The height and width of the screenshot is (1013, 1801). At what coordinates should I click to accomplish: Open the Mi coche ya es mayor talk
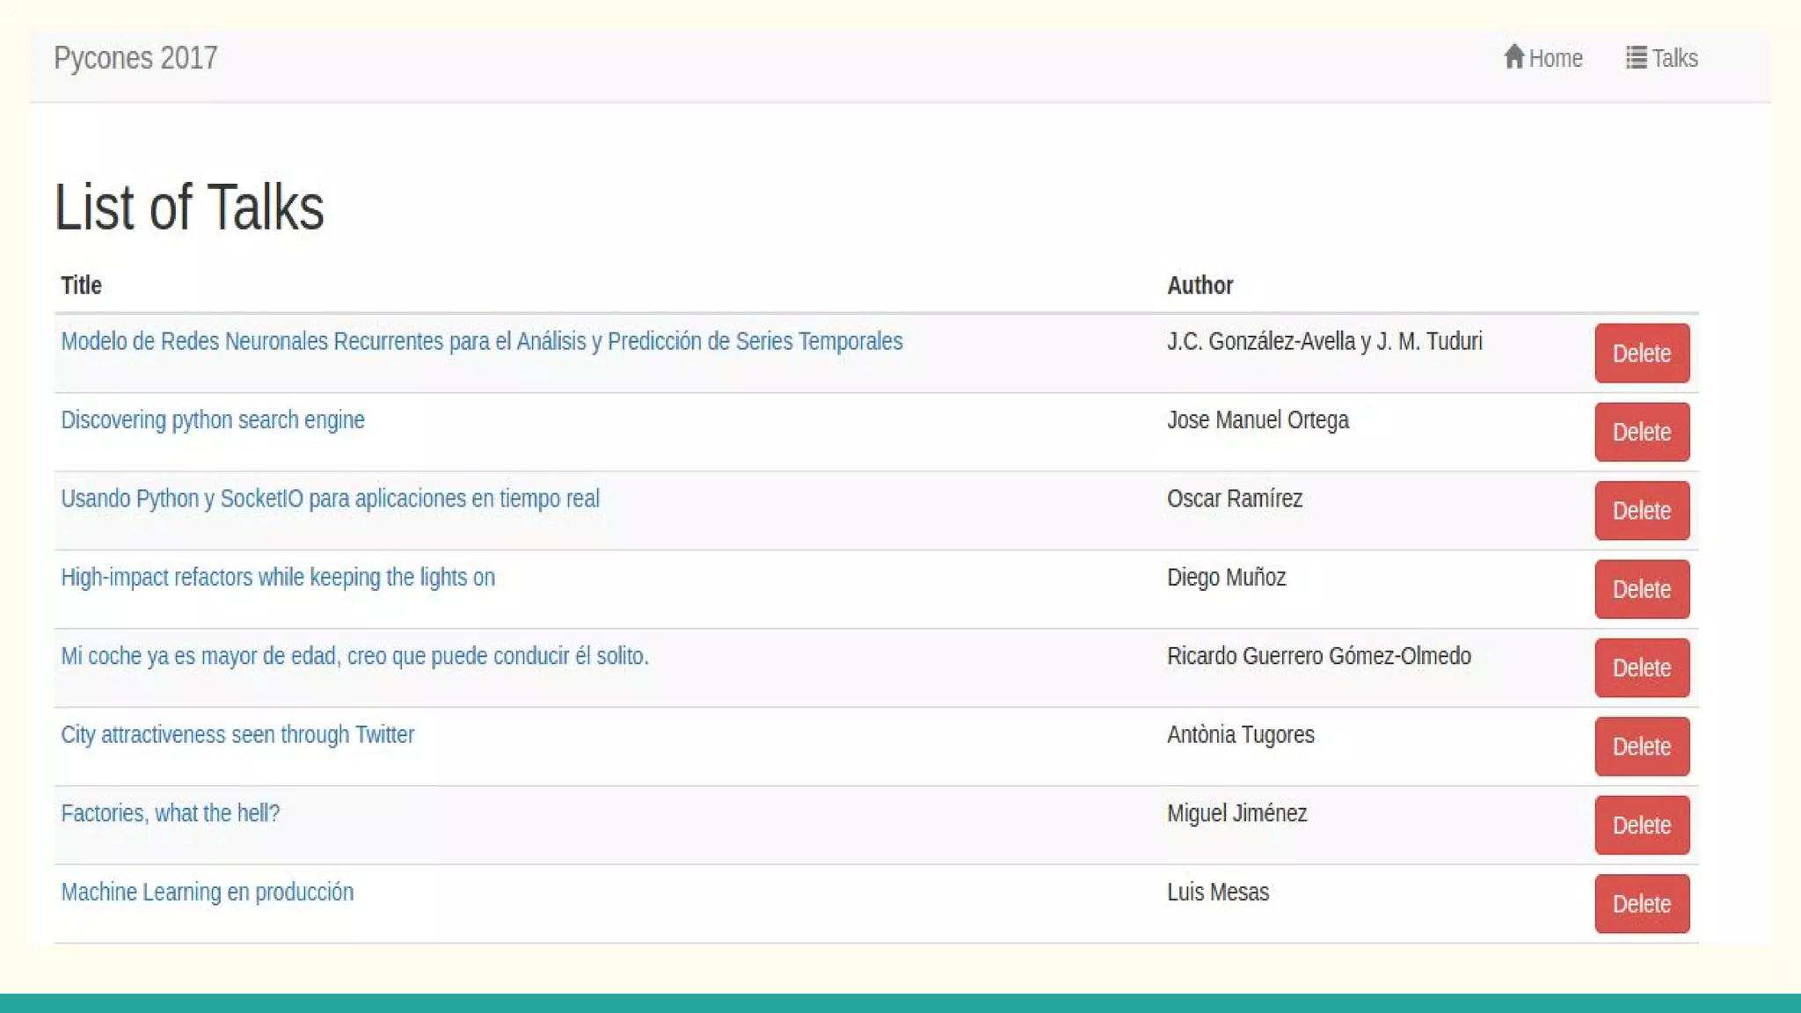click(354, 656)
